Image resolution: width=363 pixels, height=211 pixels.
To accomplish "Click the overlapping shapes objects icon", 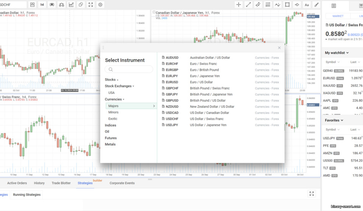I will (81, 5).
